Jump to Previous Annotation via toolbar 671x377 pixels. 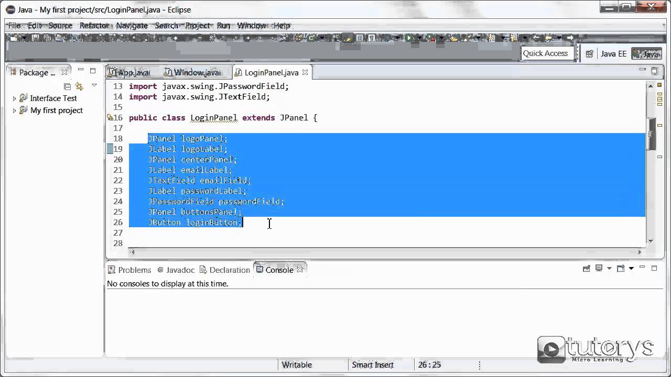tap(513, 38)
